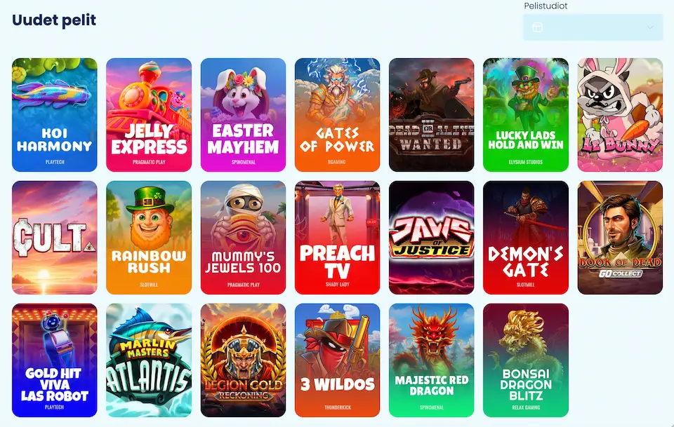Launch Jelly Express by Pragmatic Play
The image size is (674, 427).
[149, 115]
